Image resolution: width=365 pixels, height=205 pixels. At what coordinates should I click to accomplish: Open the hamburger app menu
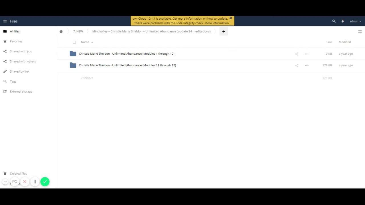(5, 21)
